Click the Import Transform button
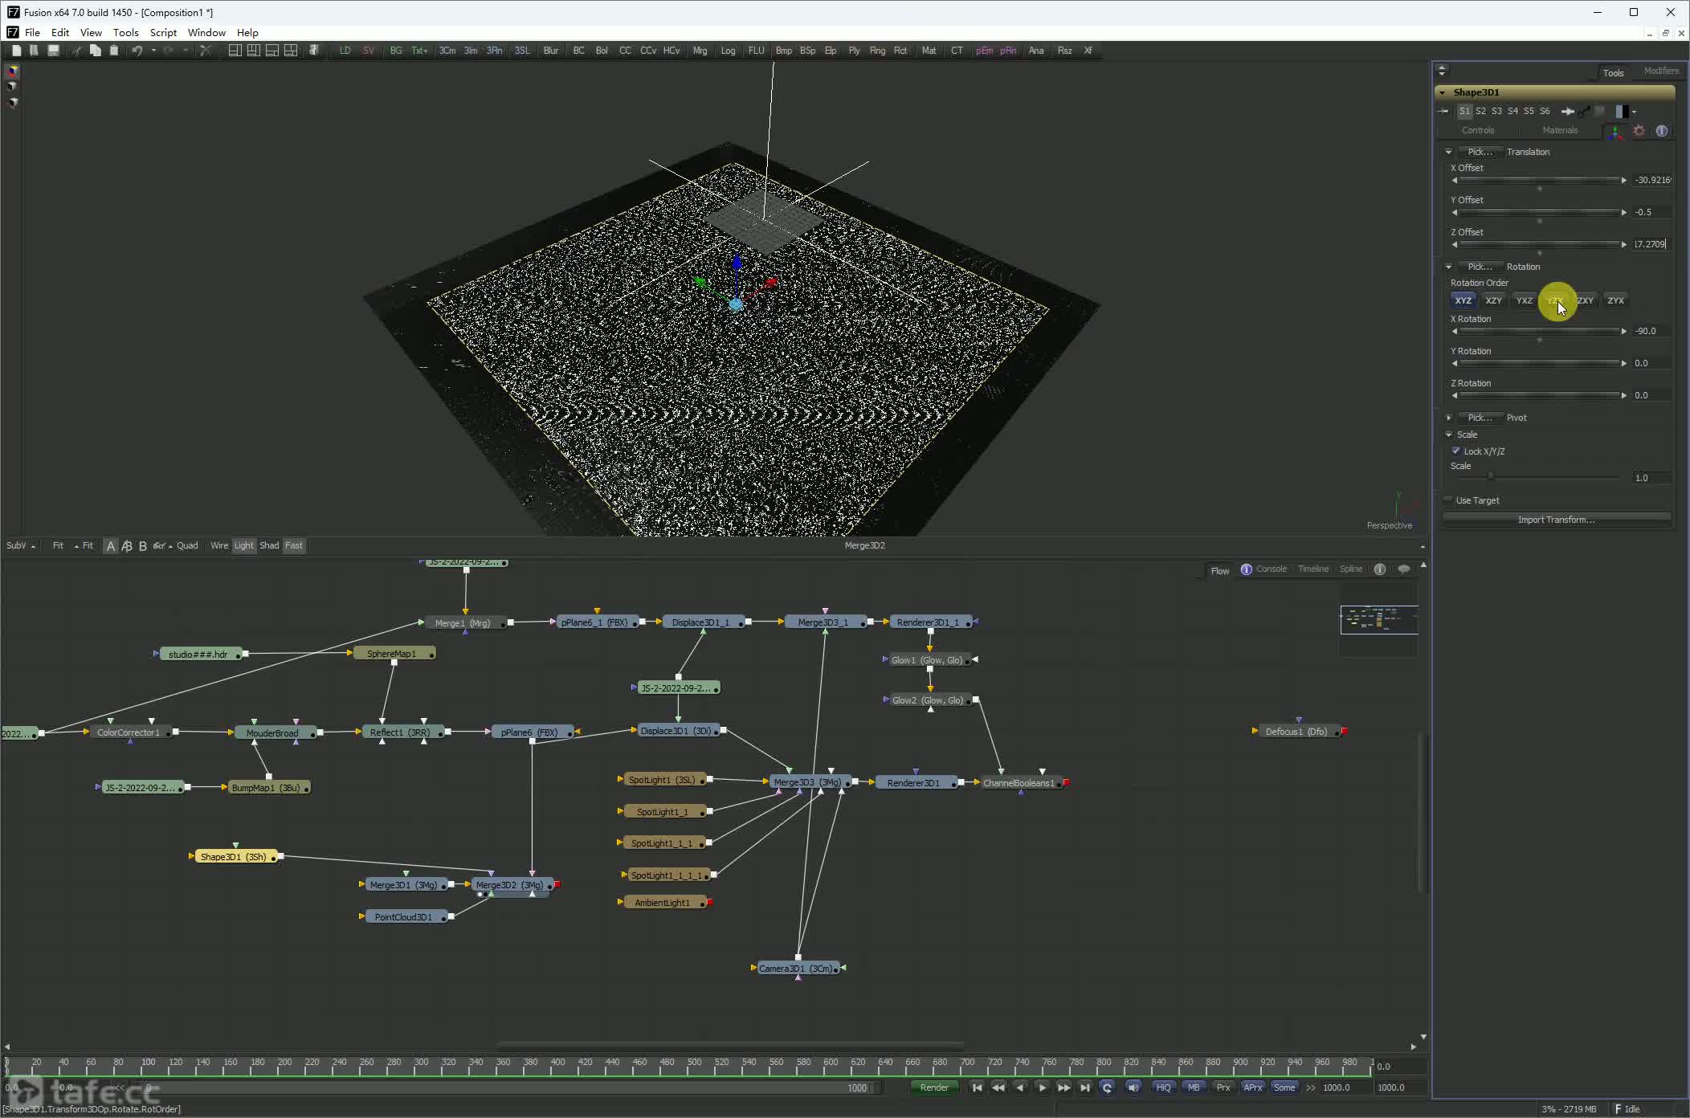This screenshot has width=1690, height=1118. 1556,520
